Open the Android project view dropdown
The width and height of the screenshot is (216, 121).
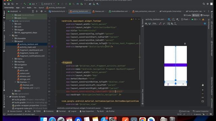tap(14, 11)
